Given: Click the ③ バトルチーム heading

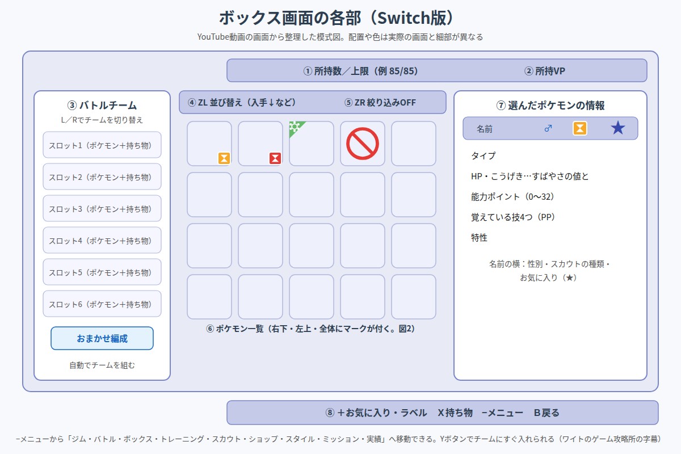Looking at the screenshot, I should tap(102, 106).
